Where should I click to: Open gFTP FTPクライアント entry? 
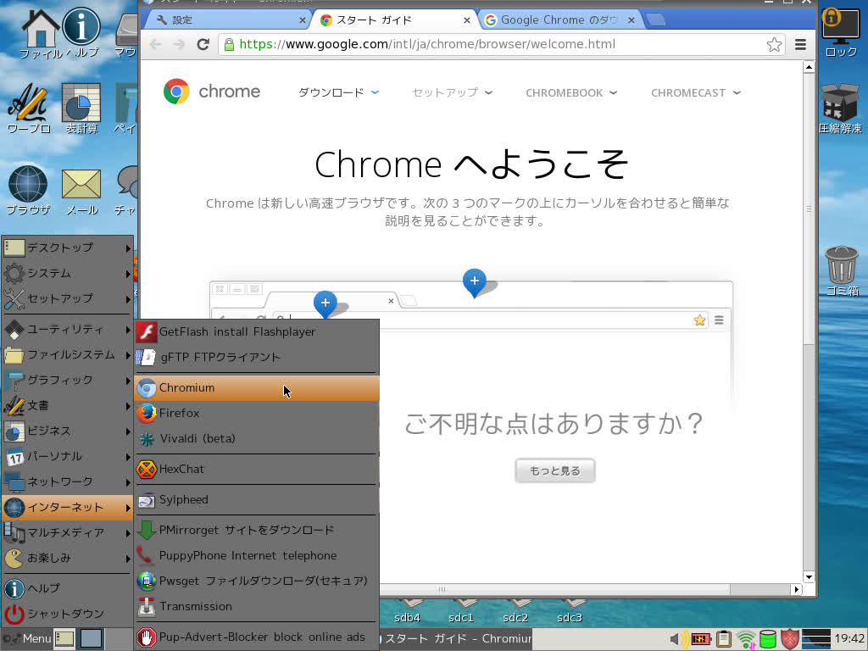click(256, 358)
